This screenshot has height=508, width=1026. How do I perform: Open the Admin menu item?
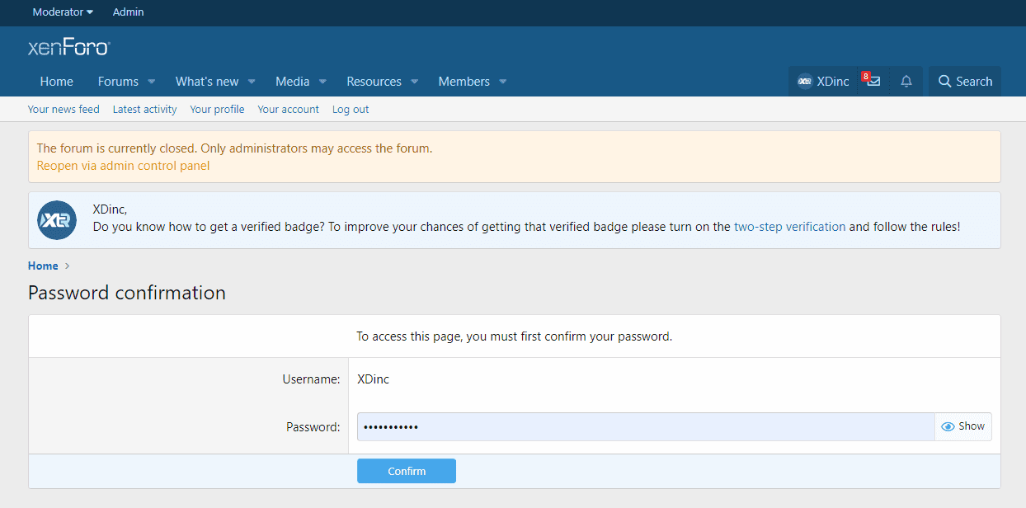[128, 12]
